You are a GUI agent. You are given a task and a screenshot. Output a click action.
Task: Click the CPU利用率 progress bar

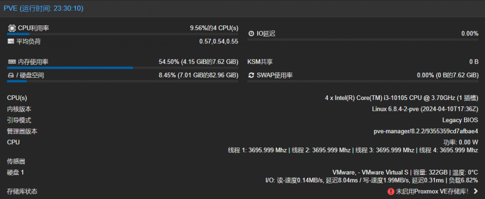122,34
